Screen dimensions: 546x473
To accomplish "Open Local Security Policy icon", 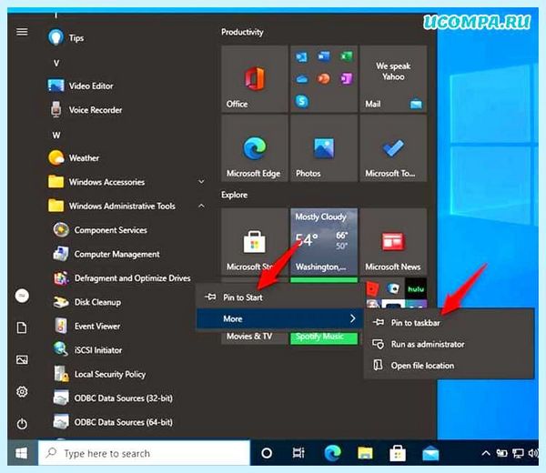I will pos(61,374).
